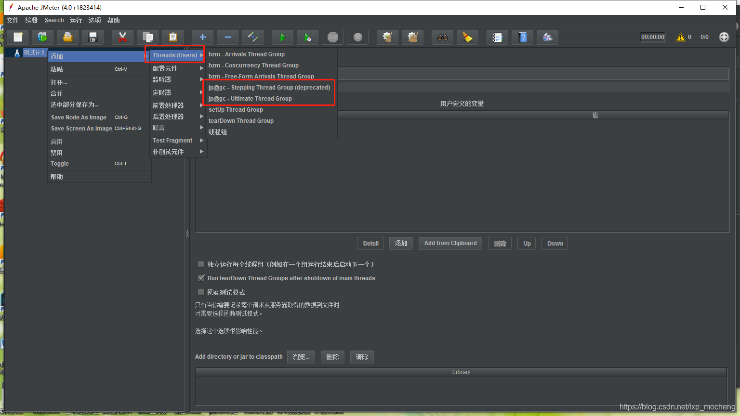The image size is (740, 416).
Task: Click the 清除 button
Action: pyautogui.click(x=362, y=357)
